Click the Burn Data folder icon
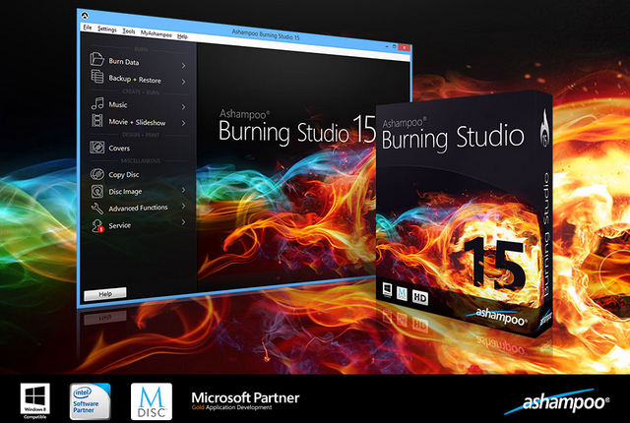This screenshot has width=630, height=423. pos(96,62)
